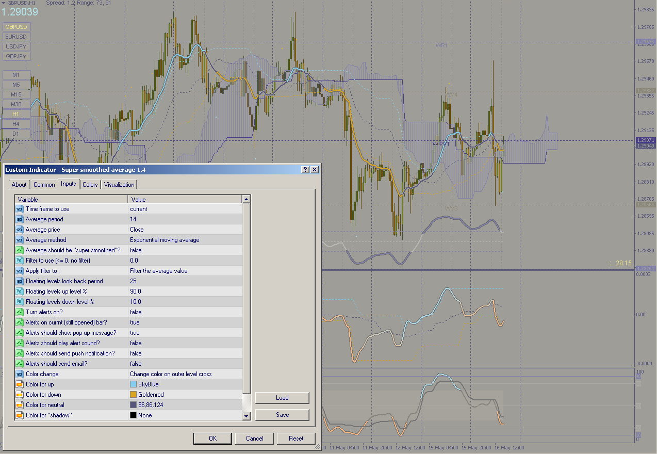Select the USDJPY symbol button on chart
657x454 pixels.
(16, 46)
